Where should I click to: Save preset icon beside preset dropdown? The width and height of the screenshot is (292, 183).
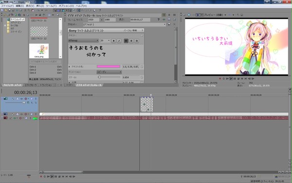point(169,24)
